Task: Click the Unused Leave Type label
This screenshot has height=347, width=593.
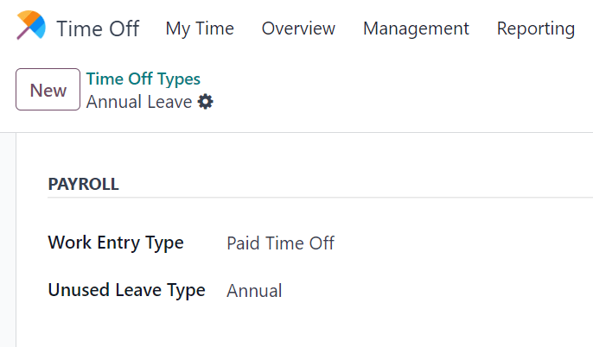Action: 126,290
